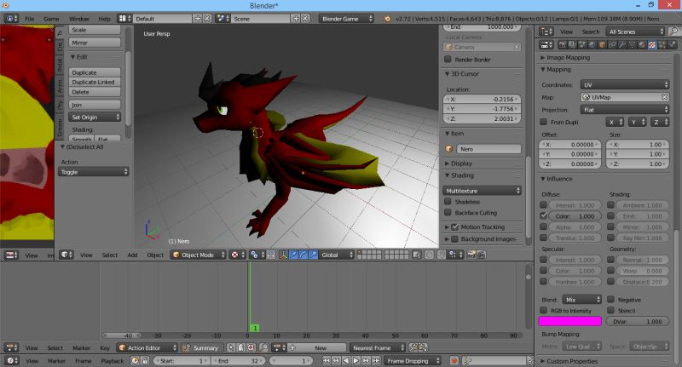Open the Texture properties tab icon
Screen dimensions: 682x367
pos(651,45)
